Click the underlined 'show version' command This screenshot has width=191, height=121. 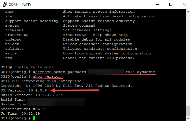pos(47,76)
